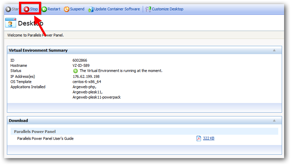Click the Argeweb-plesk11-powerpack entry
Image resolution: width=291 pixels, height=165 pixels.
click(97, 97)
